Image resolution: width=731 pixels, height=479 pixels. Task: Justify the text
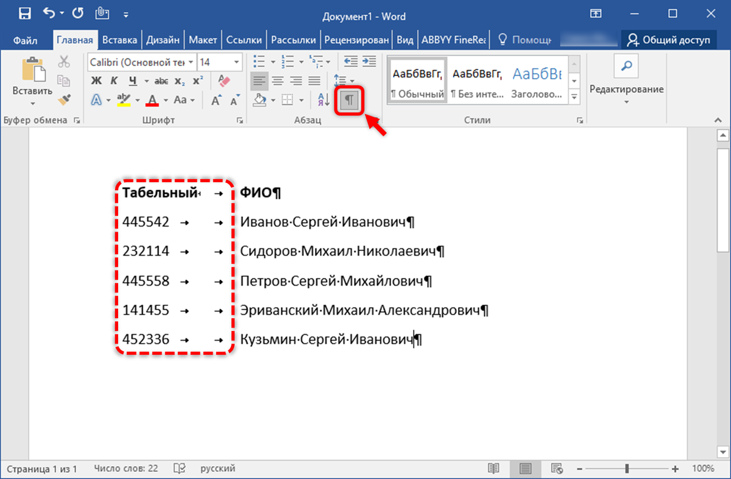click(314, 81)
